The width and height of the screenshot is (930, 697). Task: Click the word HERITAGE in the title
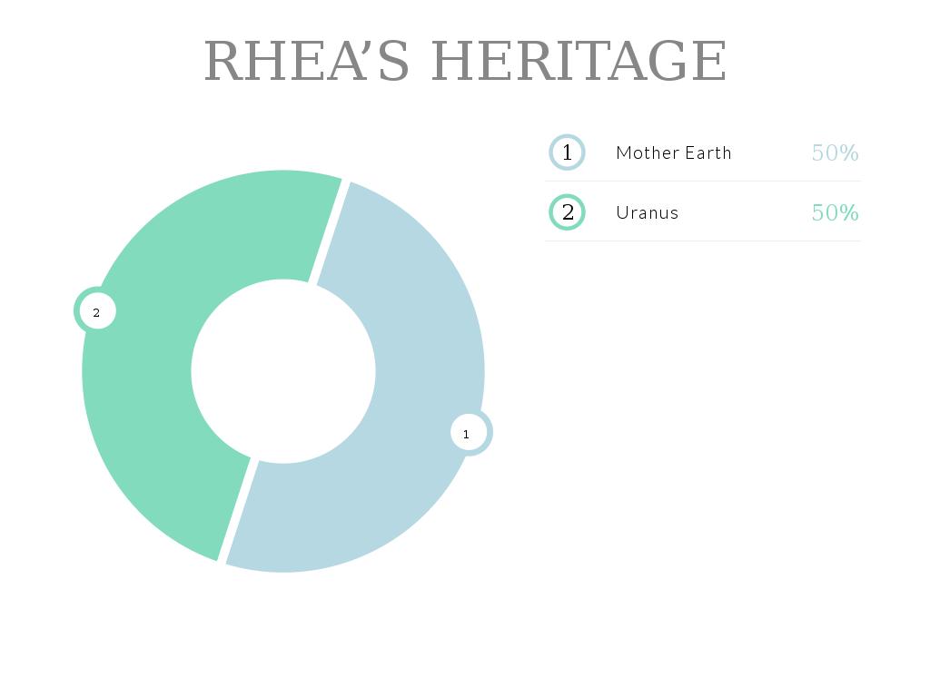click(x=579, y=61)
